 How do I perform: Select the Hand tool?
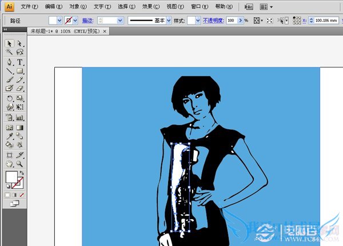point(9,164)
